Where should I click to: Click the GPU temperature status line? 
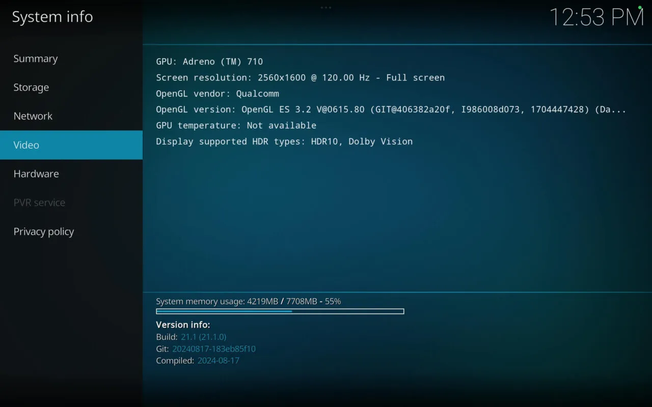236,125
